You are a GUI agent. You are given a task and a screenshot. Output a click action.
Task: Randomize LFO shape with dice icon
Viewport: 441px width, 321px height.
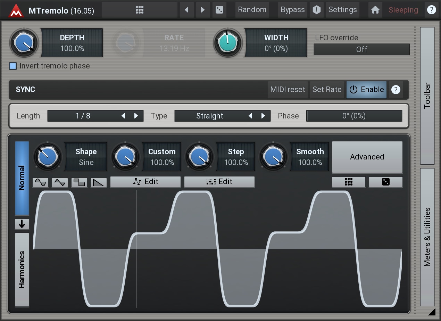pyautogui.click(x=386, y=182)
